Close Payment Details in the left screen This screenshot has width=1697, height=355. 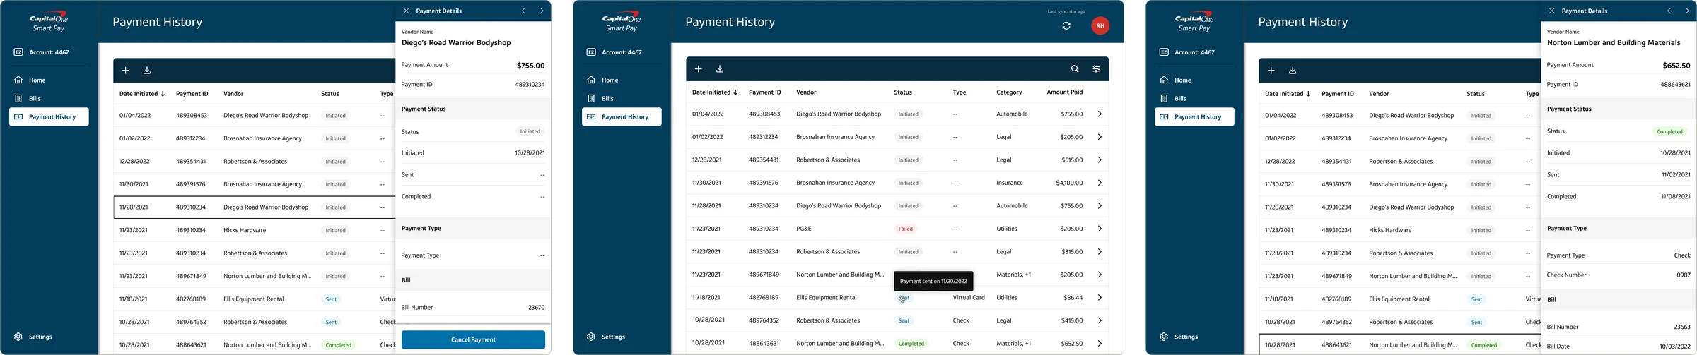[x=406, y=11]
